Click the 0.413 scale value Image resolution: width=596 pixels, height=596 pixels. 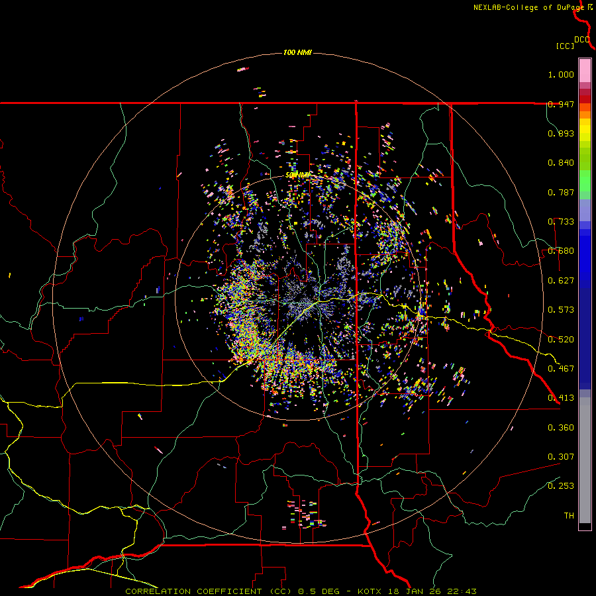click(x=561, y=398)
